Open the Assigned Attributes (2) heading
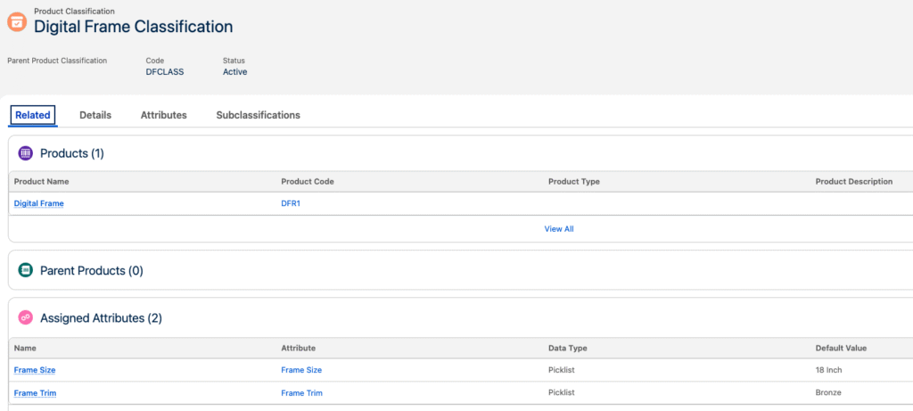The image size is (913, 411). tap(101, 317)
